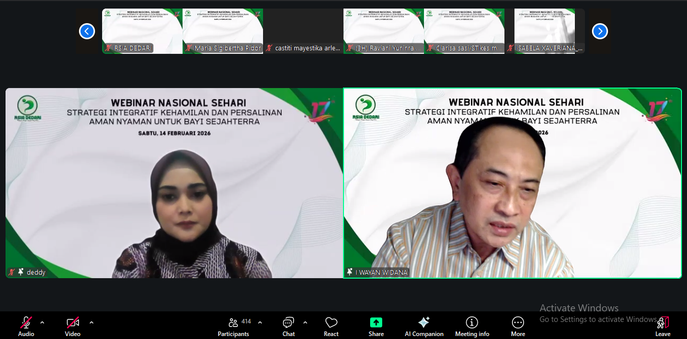
Task: Click the More options ellipsis icon
Action: pyautogui.click(x=518, y=323)
